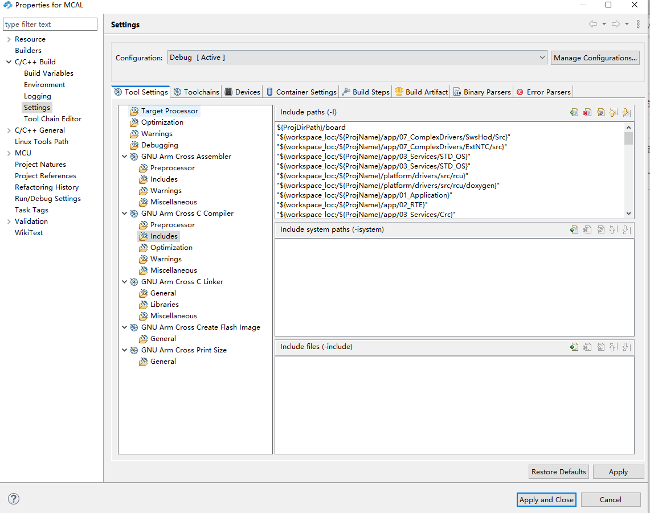The height and width of the screenshot is (513, 650).
Task: Collapse GNU Arm Cross Print Size node
Action: pos(124,350)
